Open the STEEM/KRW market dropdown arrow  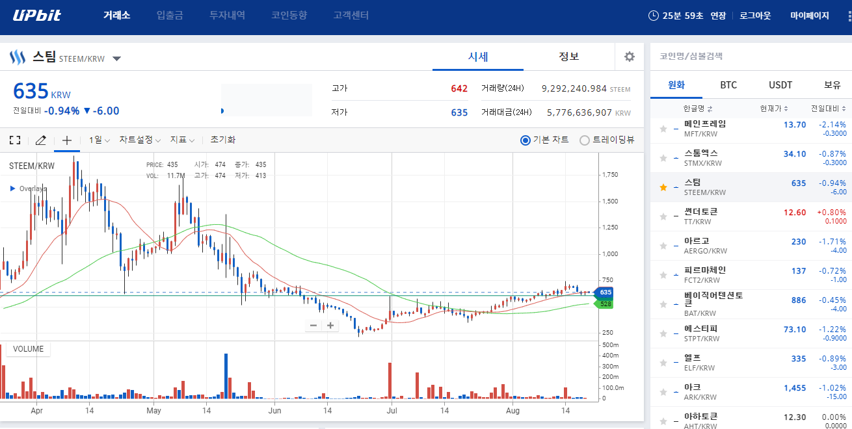[116, 58]
